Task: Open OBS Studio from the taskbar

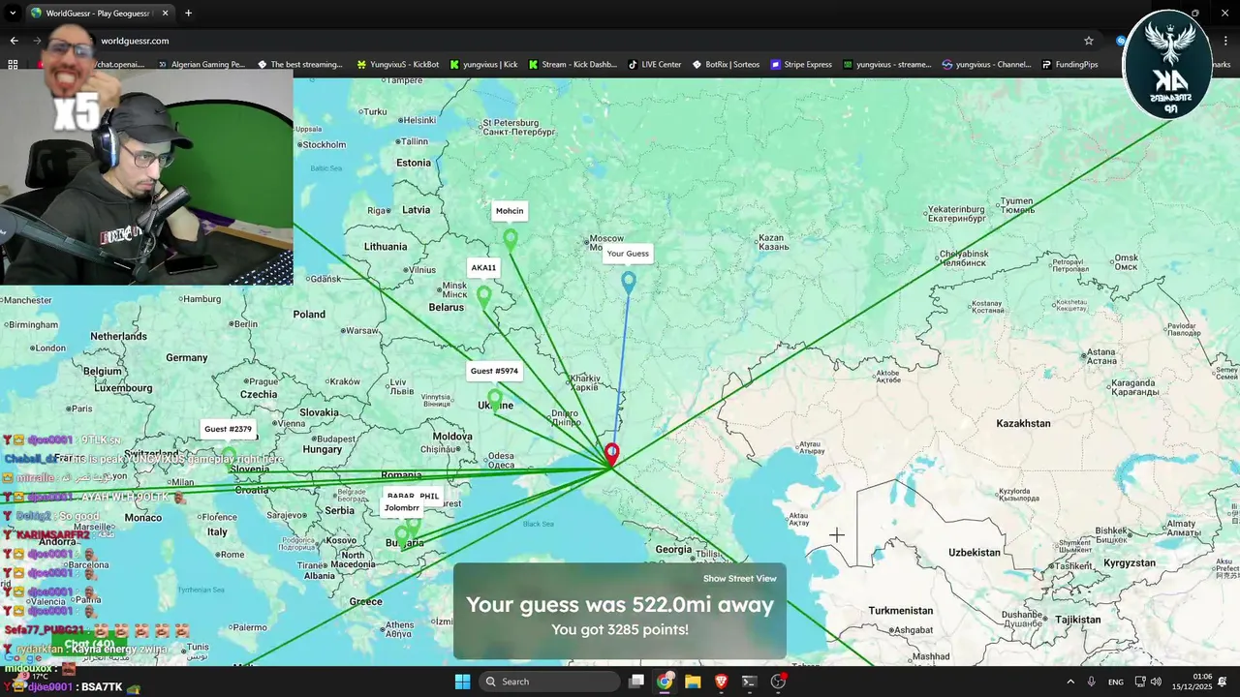Action: pyautogui.click(x=778, y=682)
